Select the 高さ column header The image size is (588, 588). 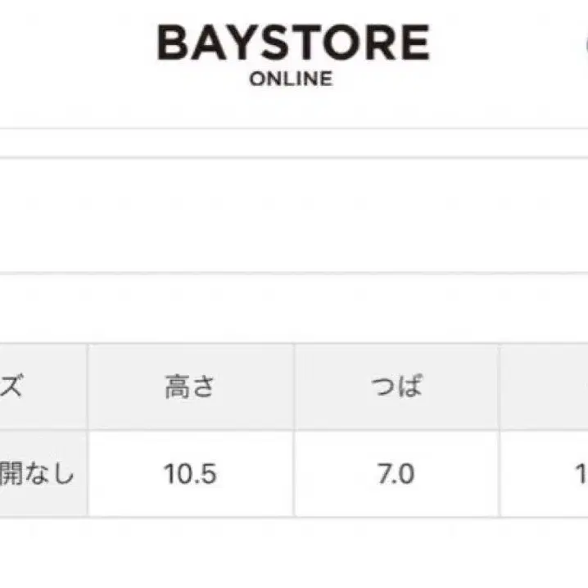191,387
